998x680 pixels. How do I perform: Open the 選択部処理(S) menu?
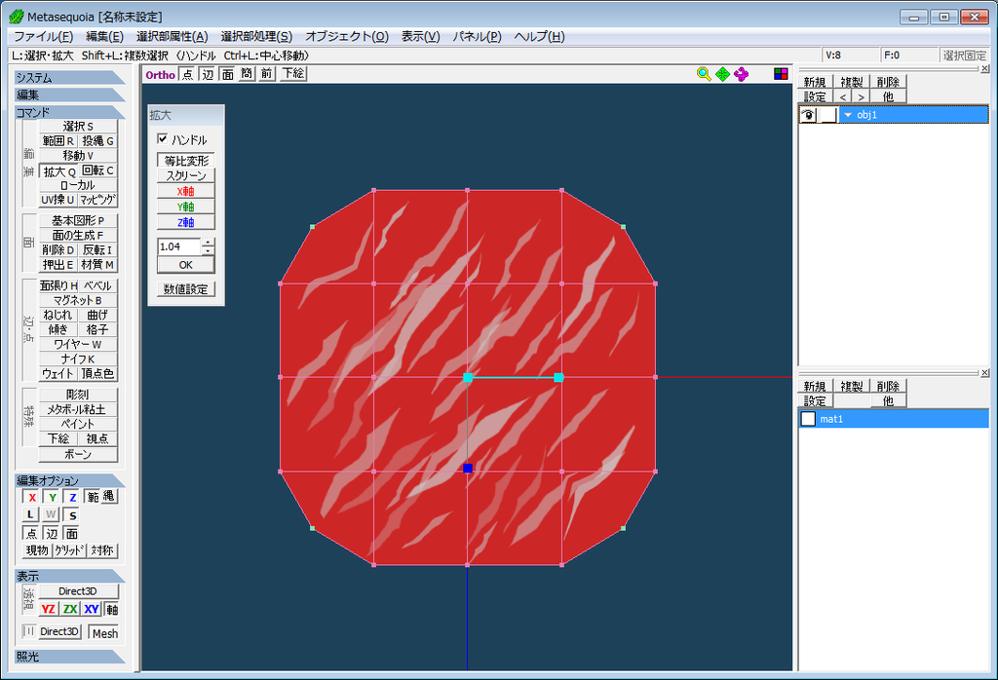coord(256,36)
